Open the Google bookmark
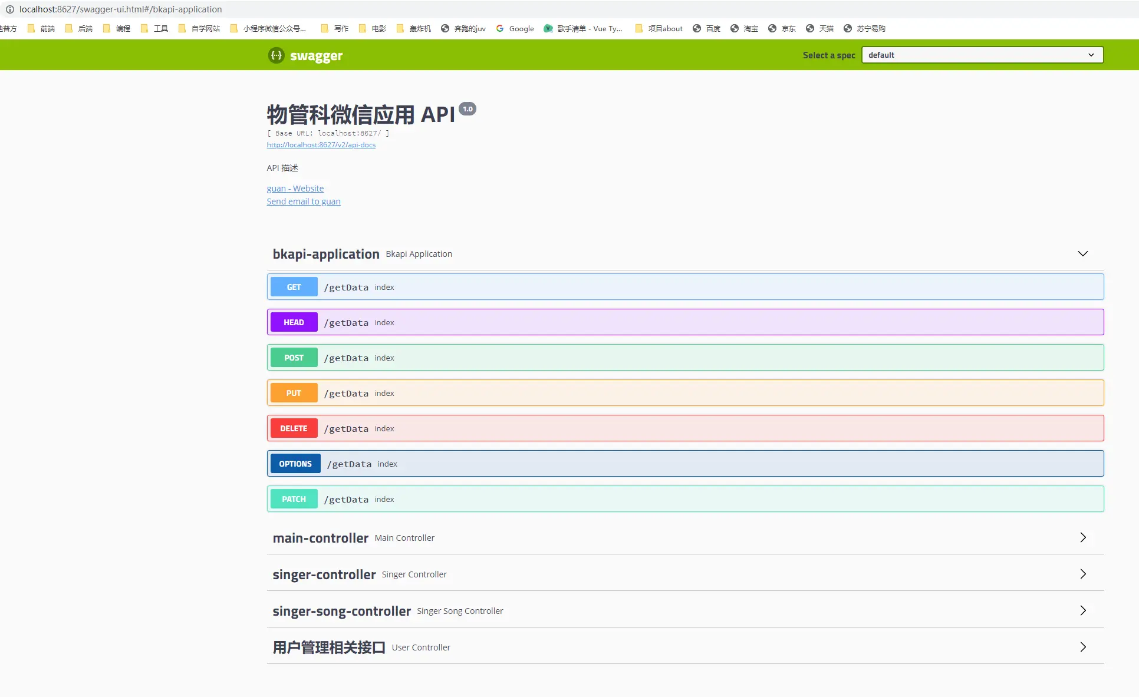 tap(515, 28)
